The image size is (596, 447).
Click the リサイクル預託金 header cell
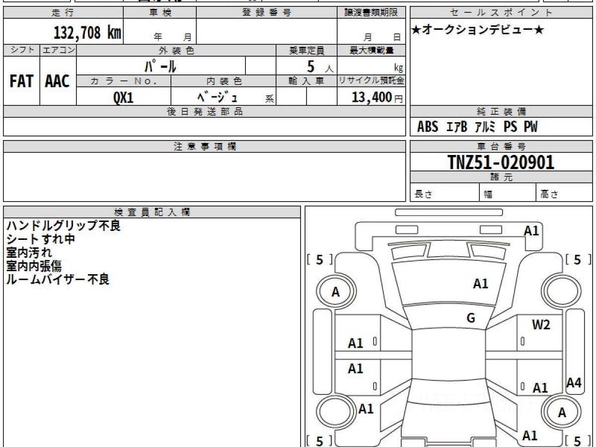tap(372, 81)
